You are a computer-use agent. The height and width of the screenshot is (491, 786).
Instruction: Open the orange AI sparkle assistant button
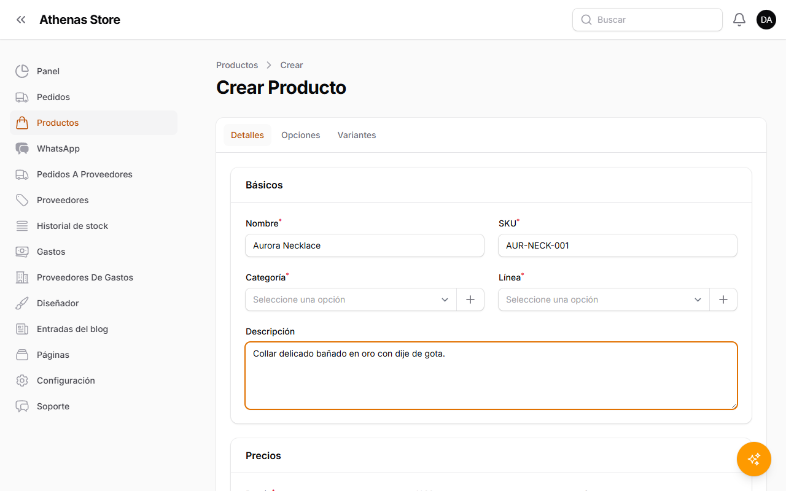click(x=754, y=459)
